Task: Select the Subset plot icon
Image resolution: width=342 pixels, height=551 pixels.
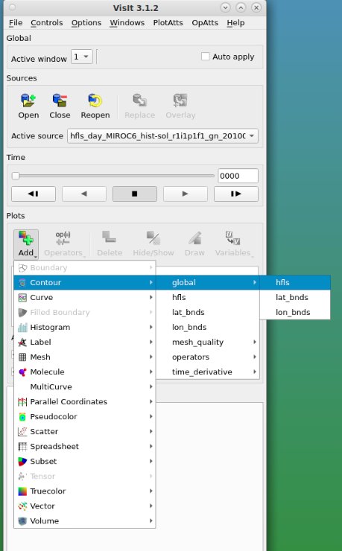Action: coord(22,462)
